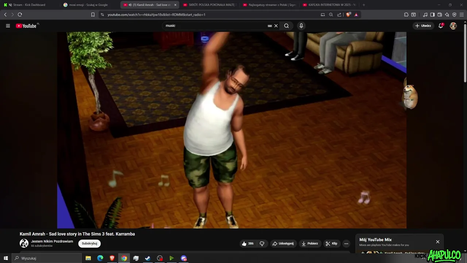Open Microsoft Edge from taskbar
This screenshot has width=467, height=263.
[x=100, y=258]
